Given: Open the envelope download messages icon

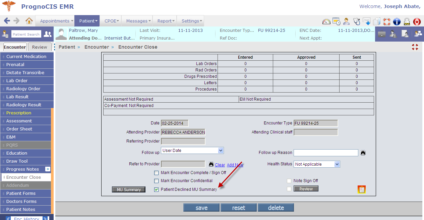Looking at the screenshot, I should tap(367, 21).
